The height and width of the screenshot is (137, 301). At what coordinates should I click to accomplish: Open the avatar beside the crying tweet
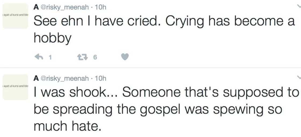point(15,16)
